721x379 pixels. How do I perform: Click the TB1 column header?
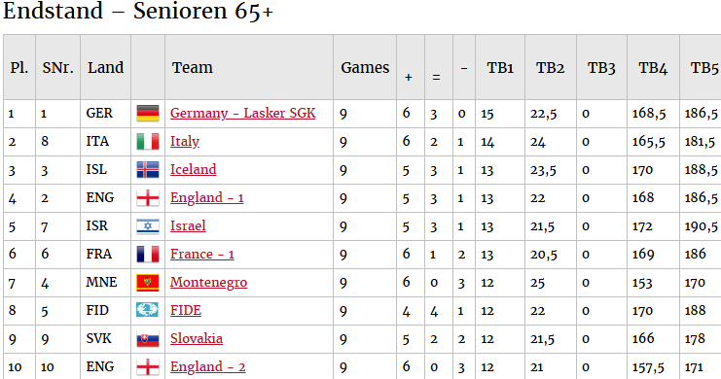coord(500,68)
